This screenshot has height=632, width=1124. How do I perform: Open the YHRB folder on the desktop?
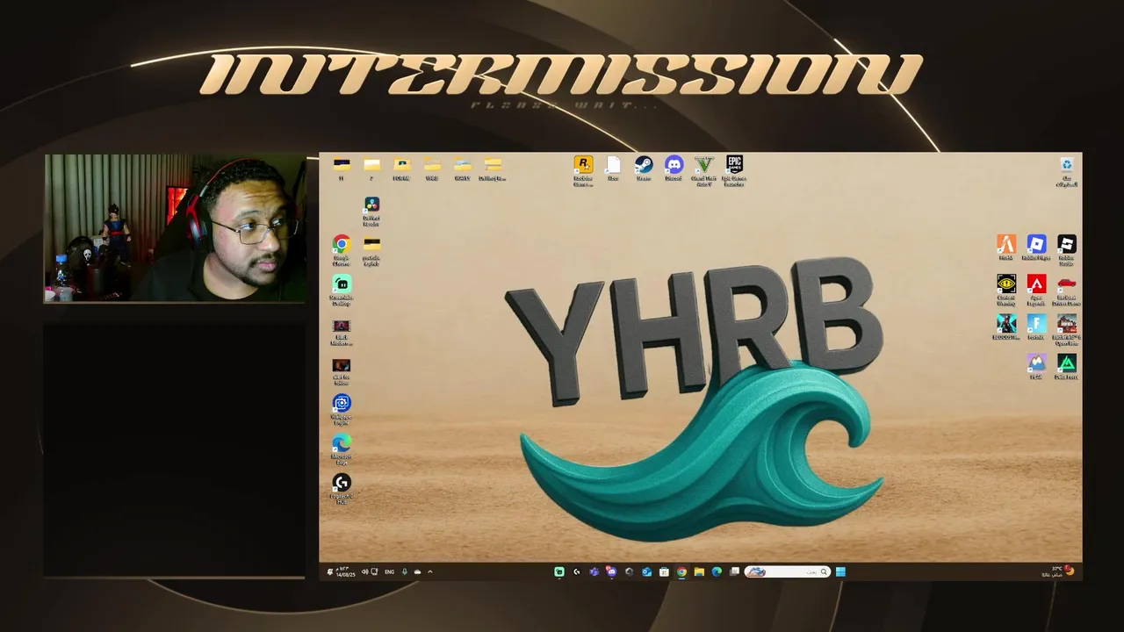432,169
